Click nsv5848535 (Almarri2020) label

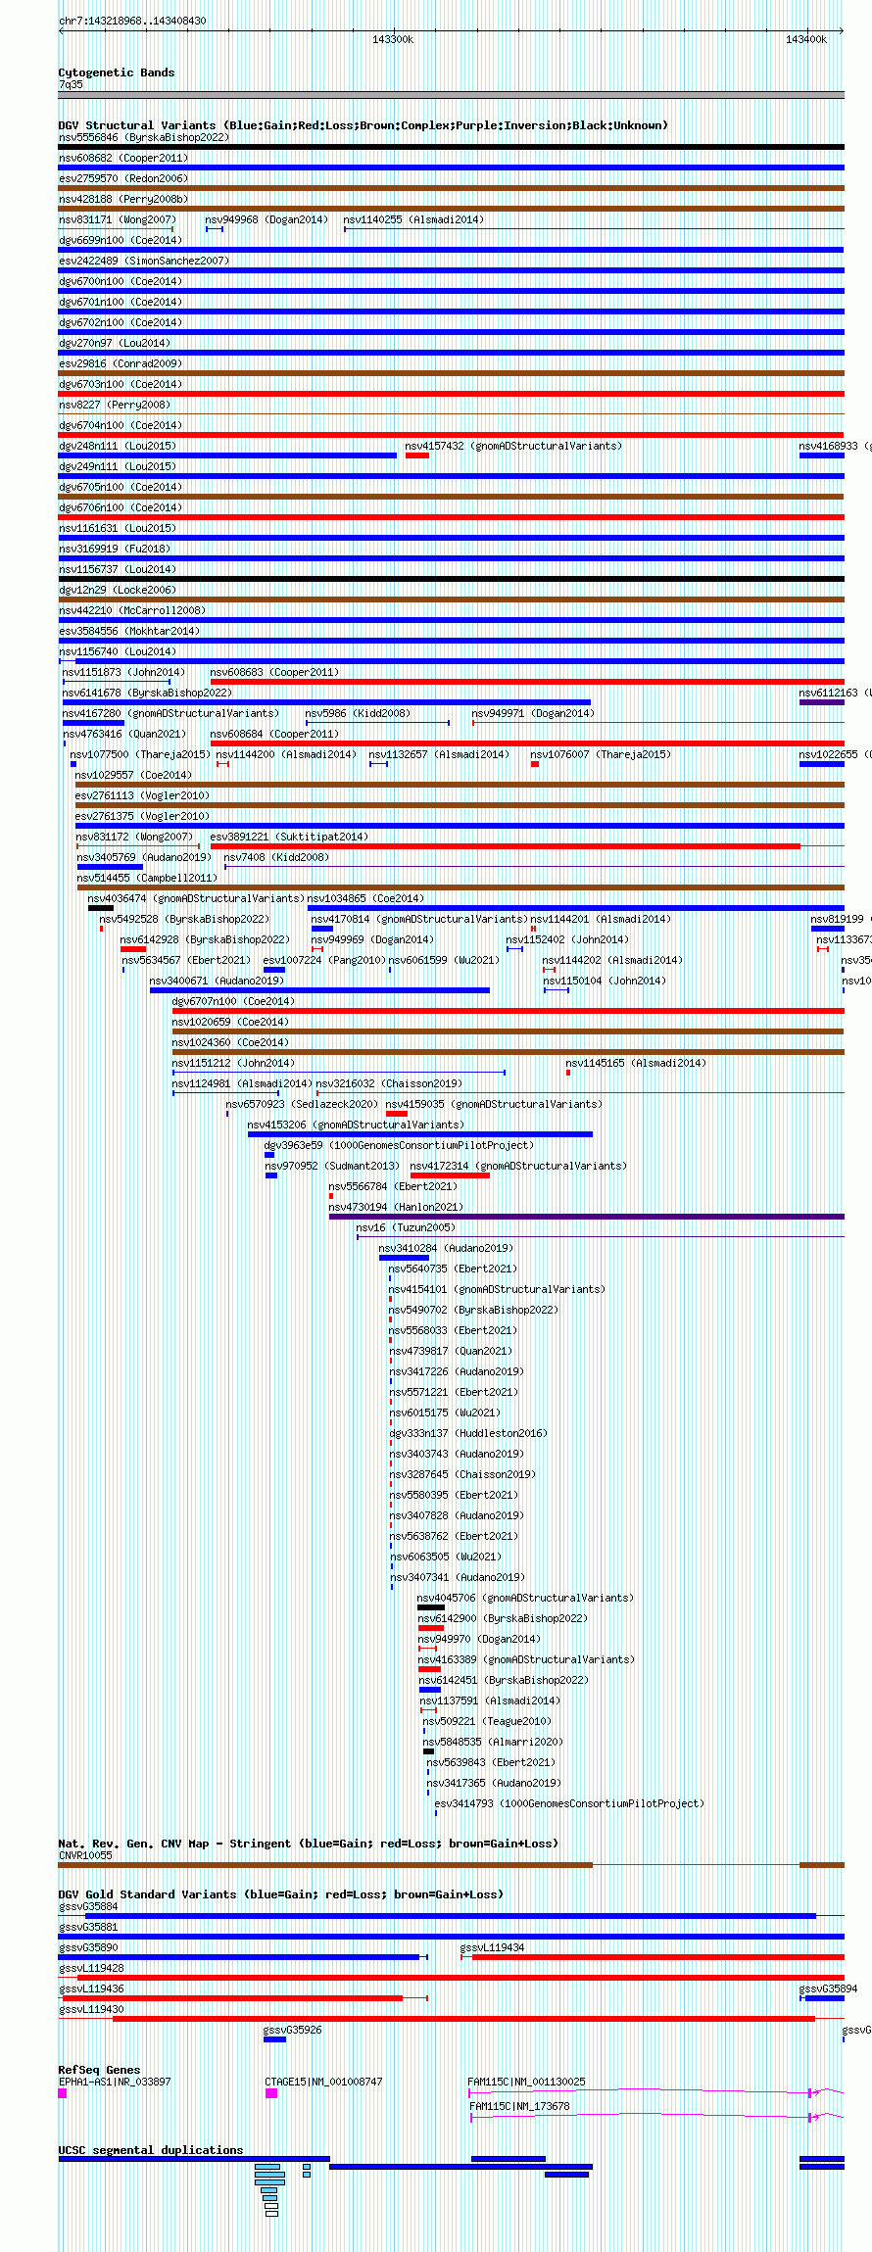click(493, 1742)
